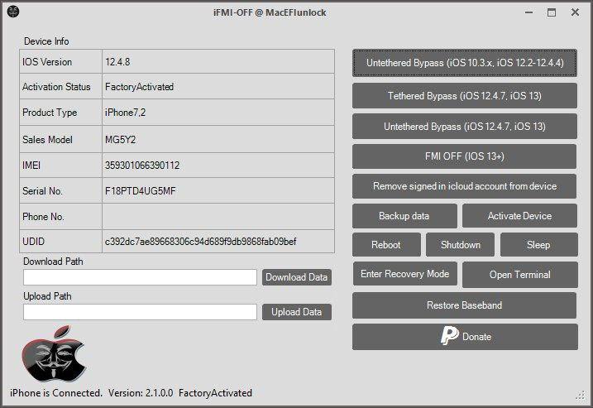Reboot the connected device
This screenshot has height=408, width=593.
[386, 245]
